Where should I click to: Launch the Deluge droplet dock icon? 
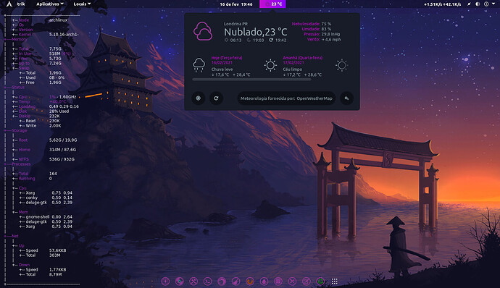(x=264, y=281)
